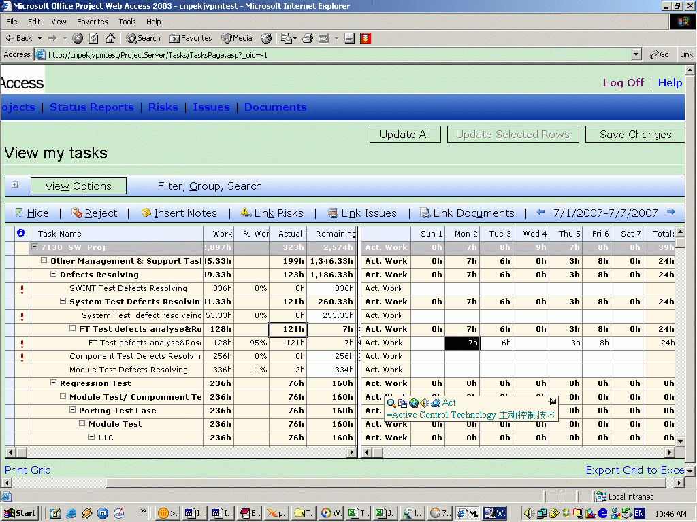Click the Export Grid to Excel link

635,470
